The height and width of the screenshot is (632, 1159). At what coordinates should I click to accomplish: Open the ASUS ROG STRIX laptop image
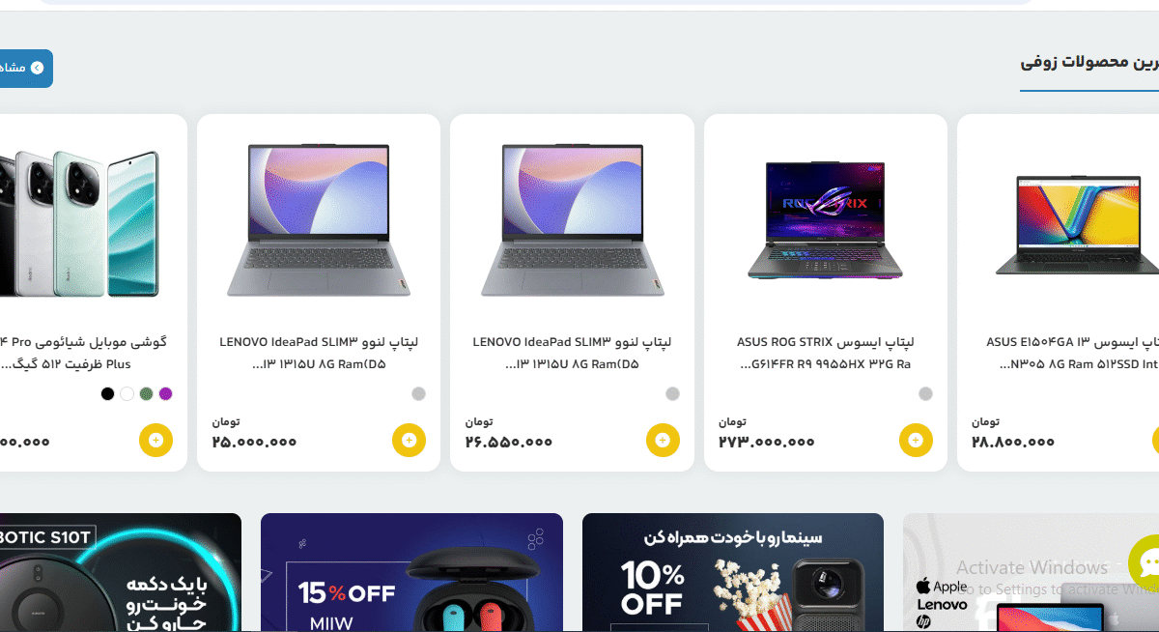point(826,220)
